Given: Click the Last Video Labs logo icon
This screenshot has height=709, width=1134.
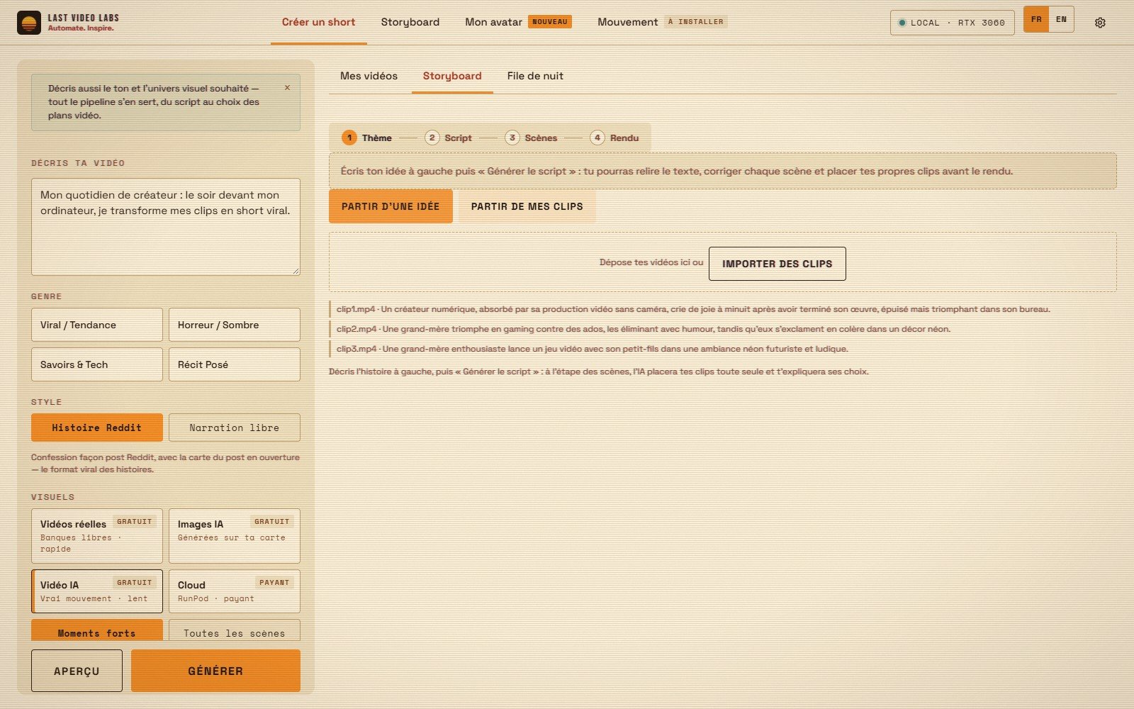Looking at the screenshot, I should click(29, 23).
